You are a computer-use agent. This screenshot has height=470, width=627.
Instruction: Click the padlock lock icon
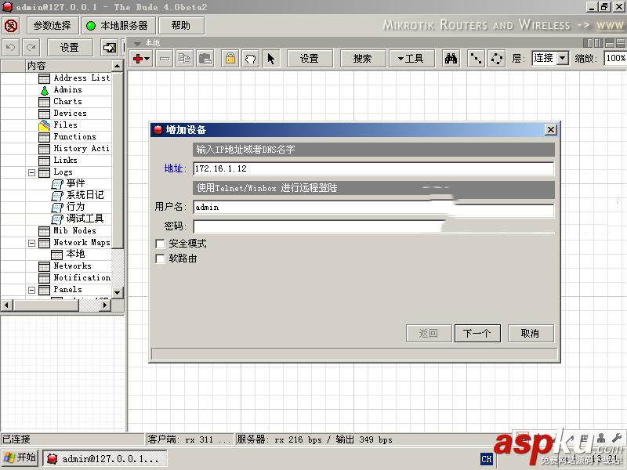click(x=230, y=59)
